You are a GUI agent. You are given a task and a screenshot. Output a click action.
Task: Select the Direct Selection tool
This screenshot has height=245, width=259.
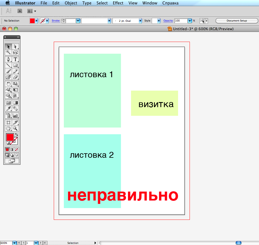tap(15, 46)
